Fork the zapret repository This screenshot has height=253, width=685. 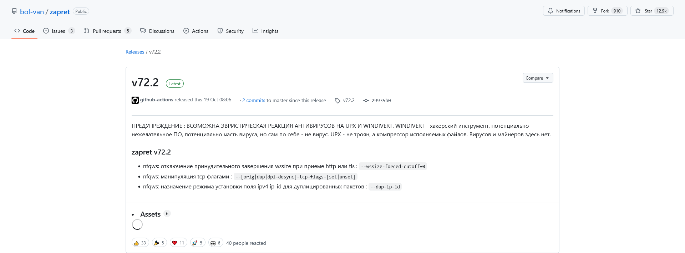[607, 11]
